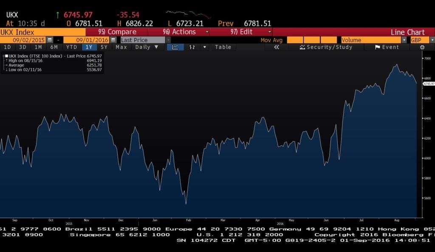
Task: Open the 96) Actions button
Action: pyautogui.click(x=179, y=32)
